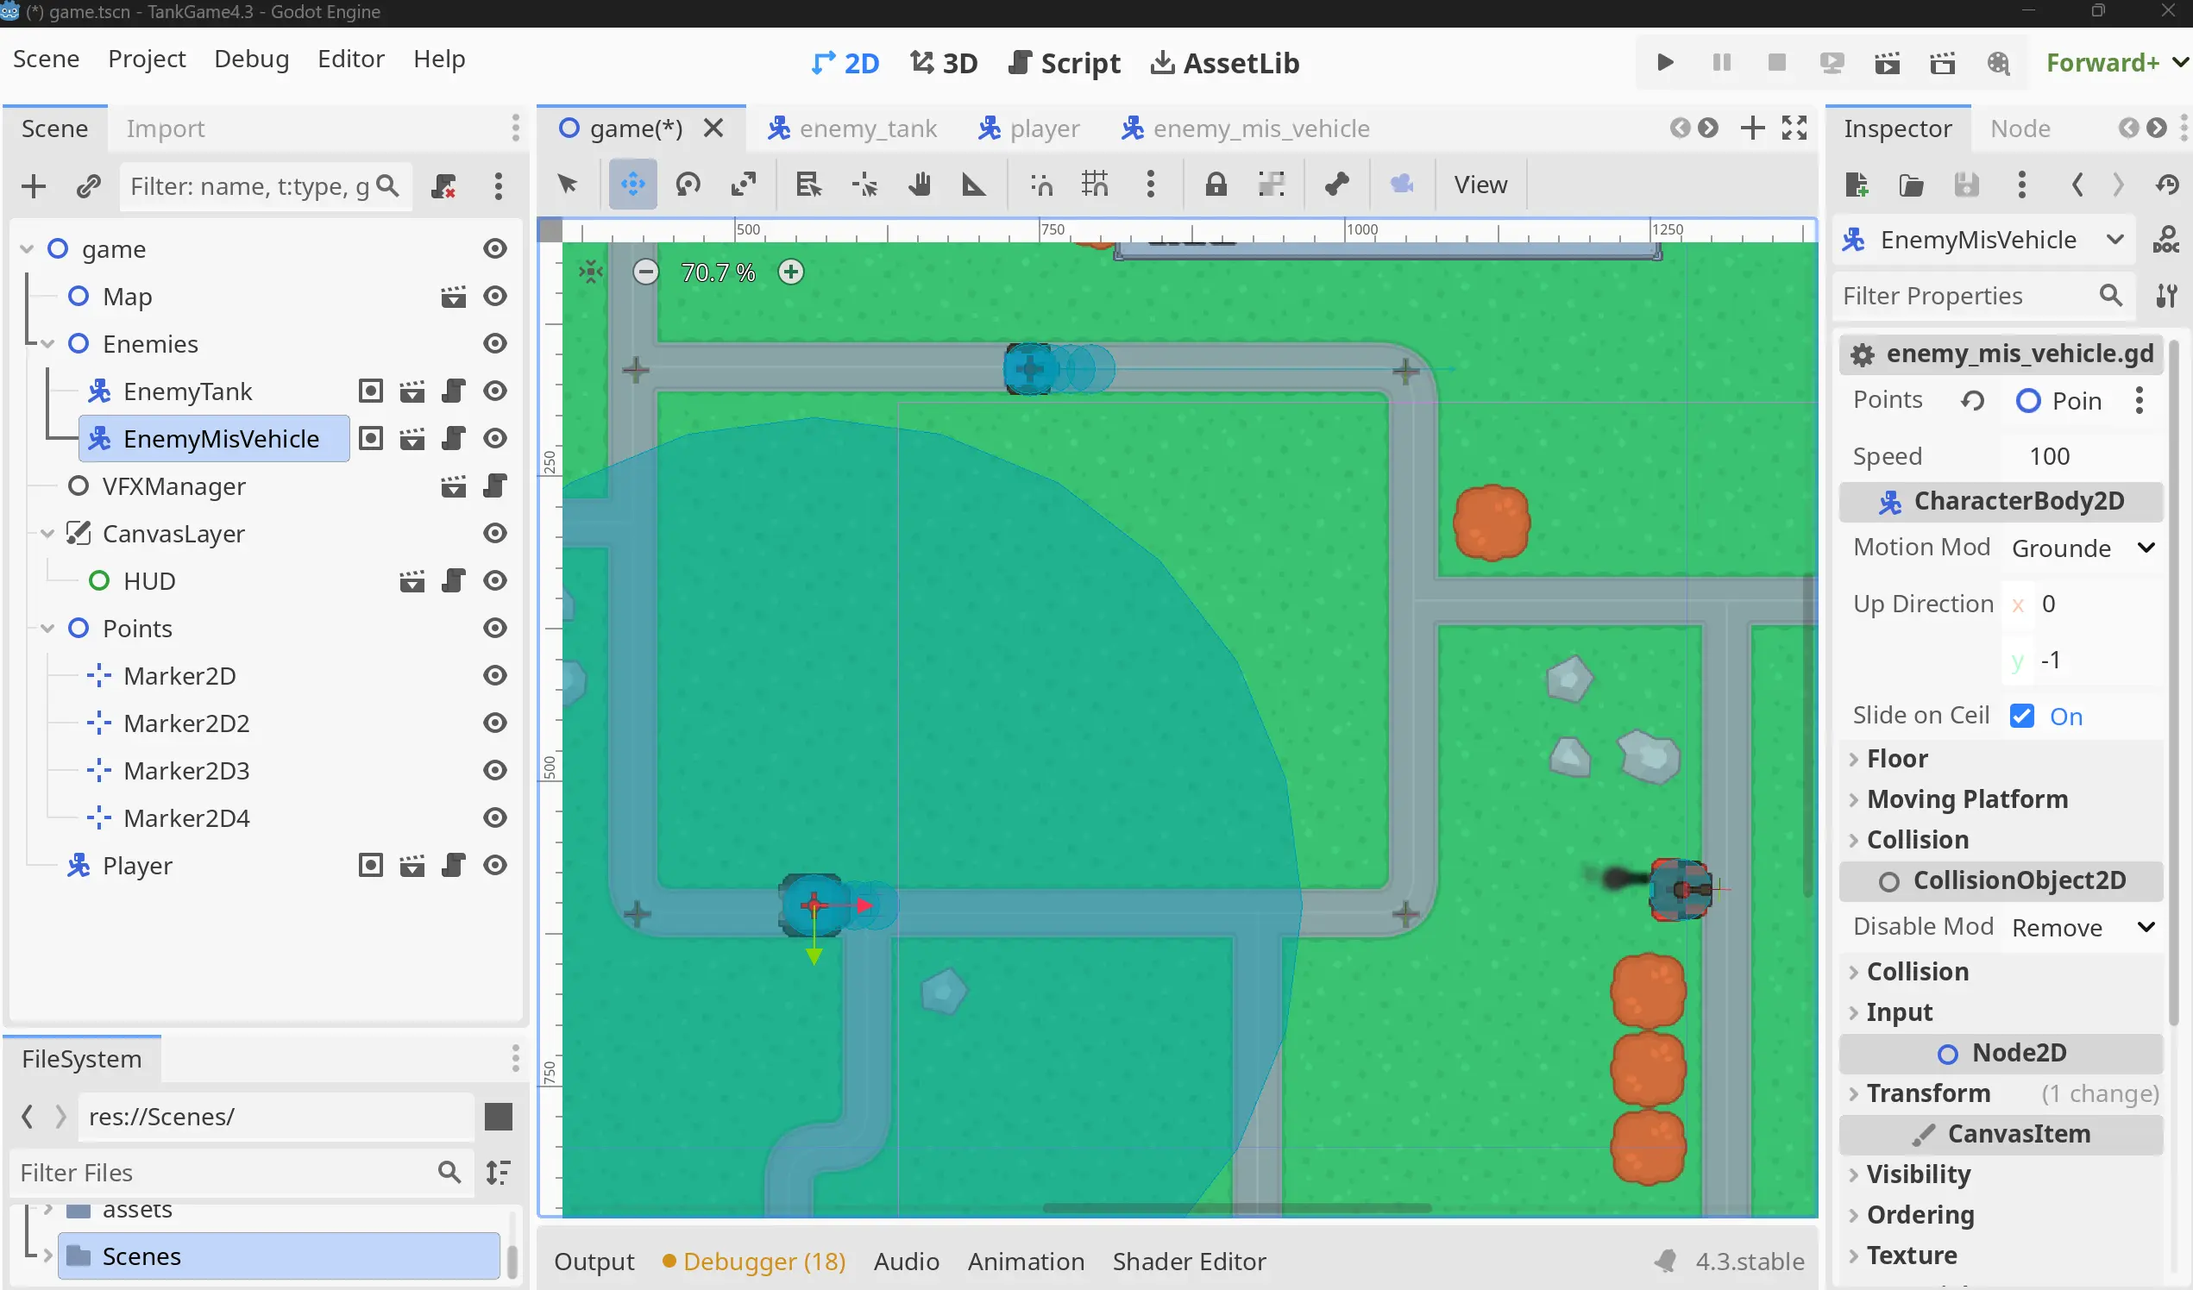Image resolution: width=2193 pixels, height=1290 pixels.
Task: Collapse the Enemies node
Action: [x=47, y=344]
